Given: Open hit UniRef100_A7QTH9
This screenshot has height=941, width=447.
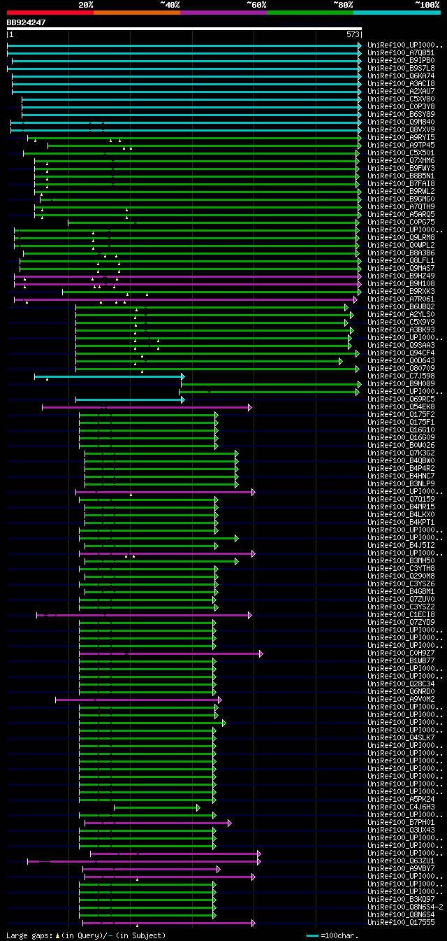Looking at the screenshot, I should 401,206.
